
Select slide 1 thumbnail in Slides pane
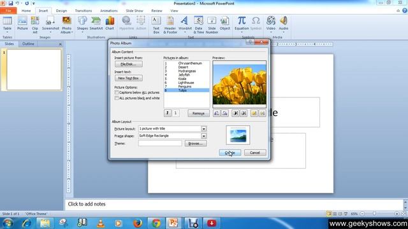34,70
